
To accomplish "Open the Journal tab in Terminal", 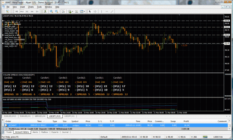I will [65, 132].
